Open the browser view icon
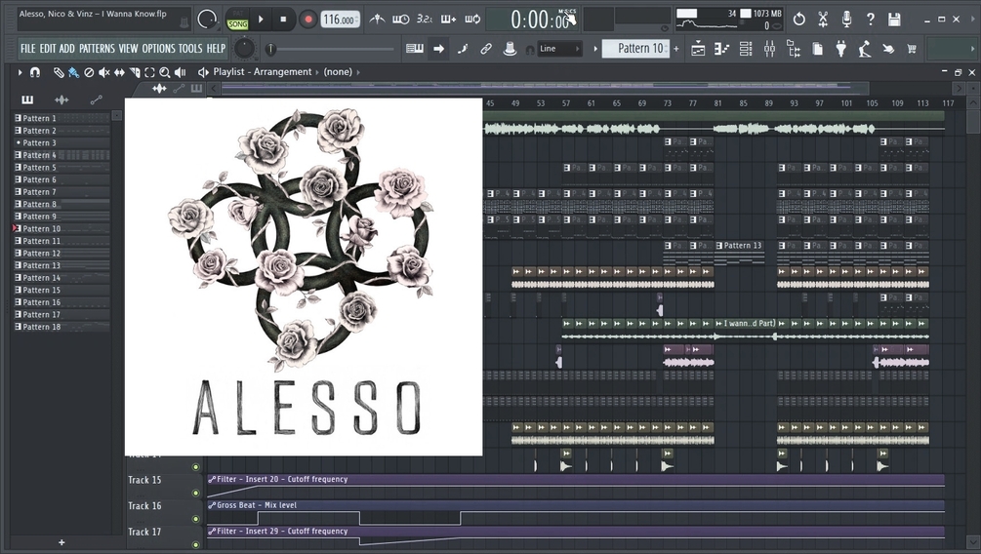Image resolution: width=981 pixels, height=554 pixels. [x=794, y=49]
